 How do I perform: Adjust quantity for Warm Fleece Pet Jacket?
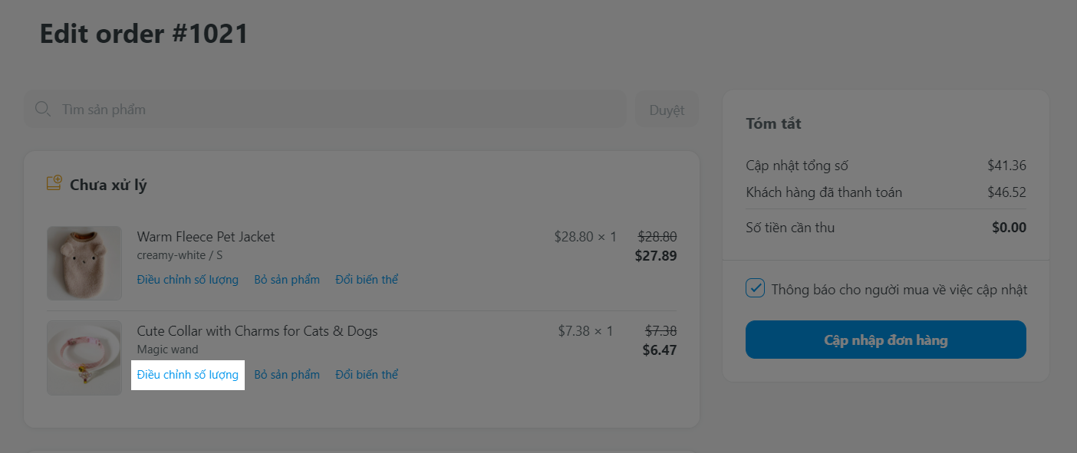click(188, 280)
